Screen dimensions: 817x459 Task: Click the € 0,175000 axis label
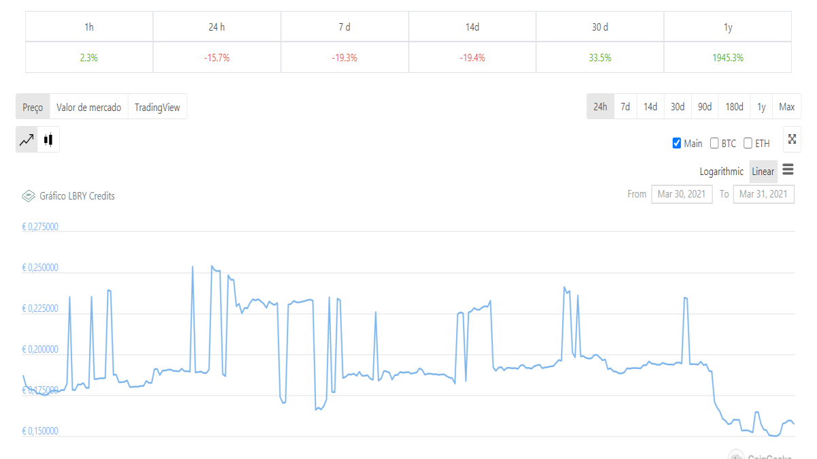[40, 390]
